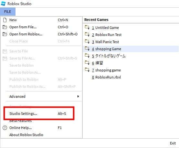Click the Roblox Studio title text
This screenshot has height=148, width=179.
19,4
